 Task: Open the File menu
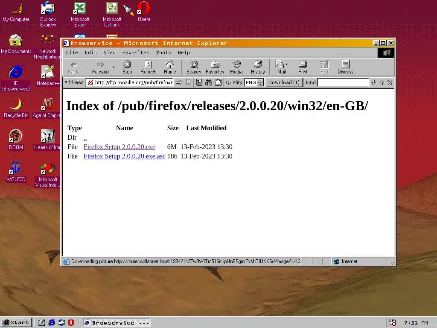click(72, 53)
